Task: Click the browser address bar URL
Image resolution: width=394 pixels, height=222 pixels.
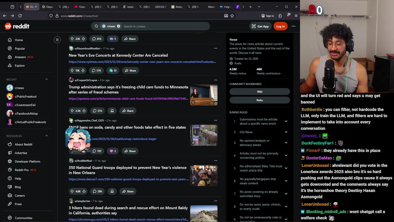Action: [79, 16]
